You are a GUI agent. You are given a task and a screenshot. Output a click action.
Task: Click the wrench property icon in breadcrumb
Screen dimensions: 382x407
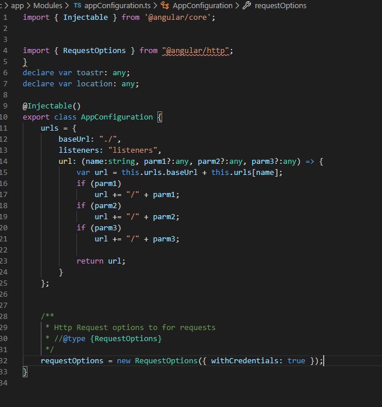[247, 5]
